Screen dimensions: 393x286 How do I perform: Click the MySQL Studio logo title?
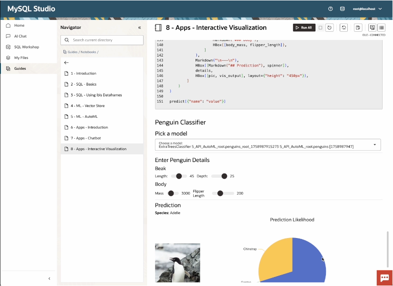coord(31,9)
